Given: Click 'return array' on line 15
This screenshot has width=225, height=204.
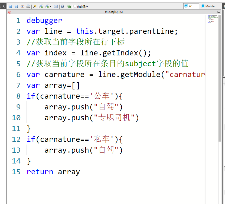Looking at the screenshot, I should click(53, 172).
